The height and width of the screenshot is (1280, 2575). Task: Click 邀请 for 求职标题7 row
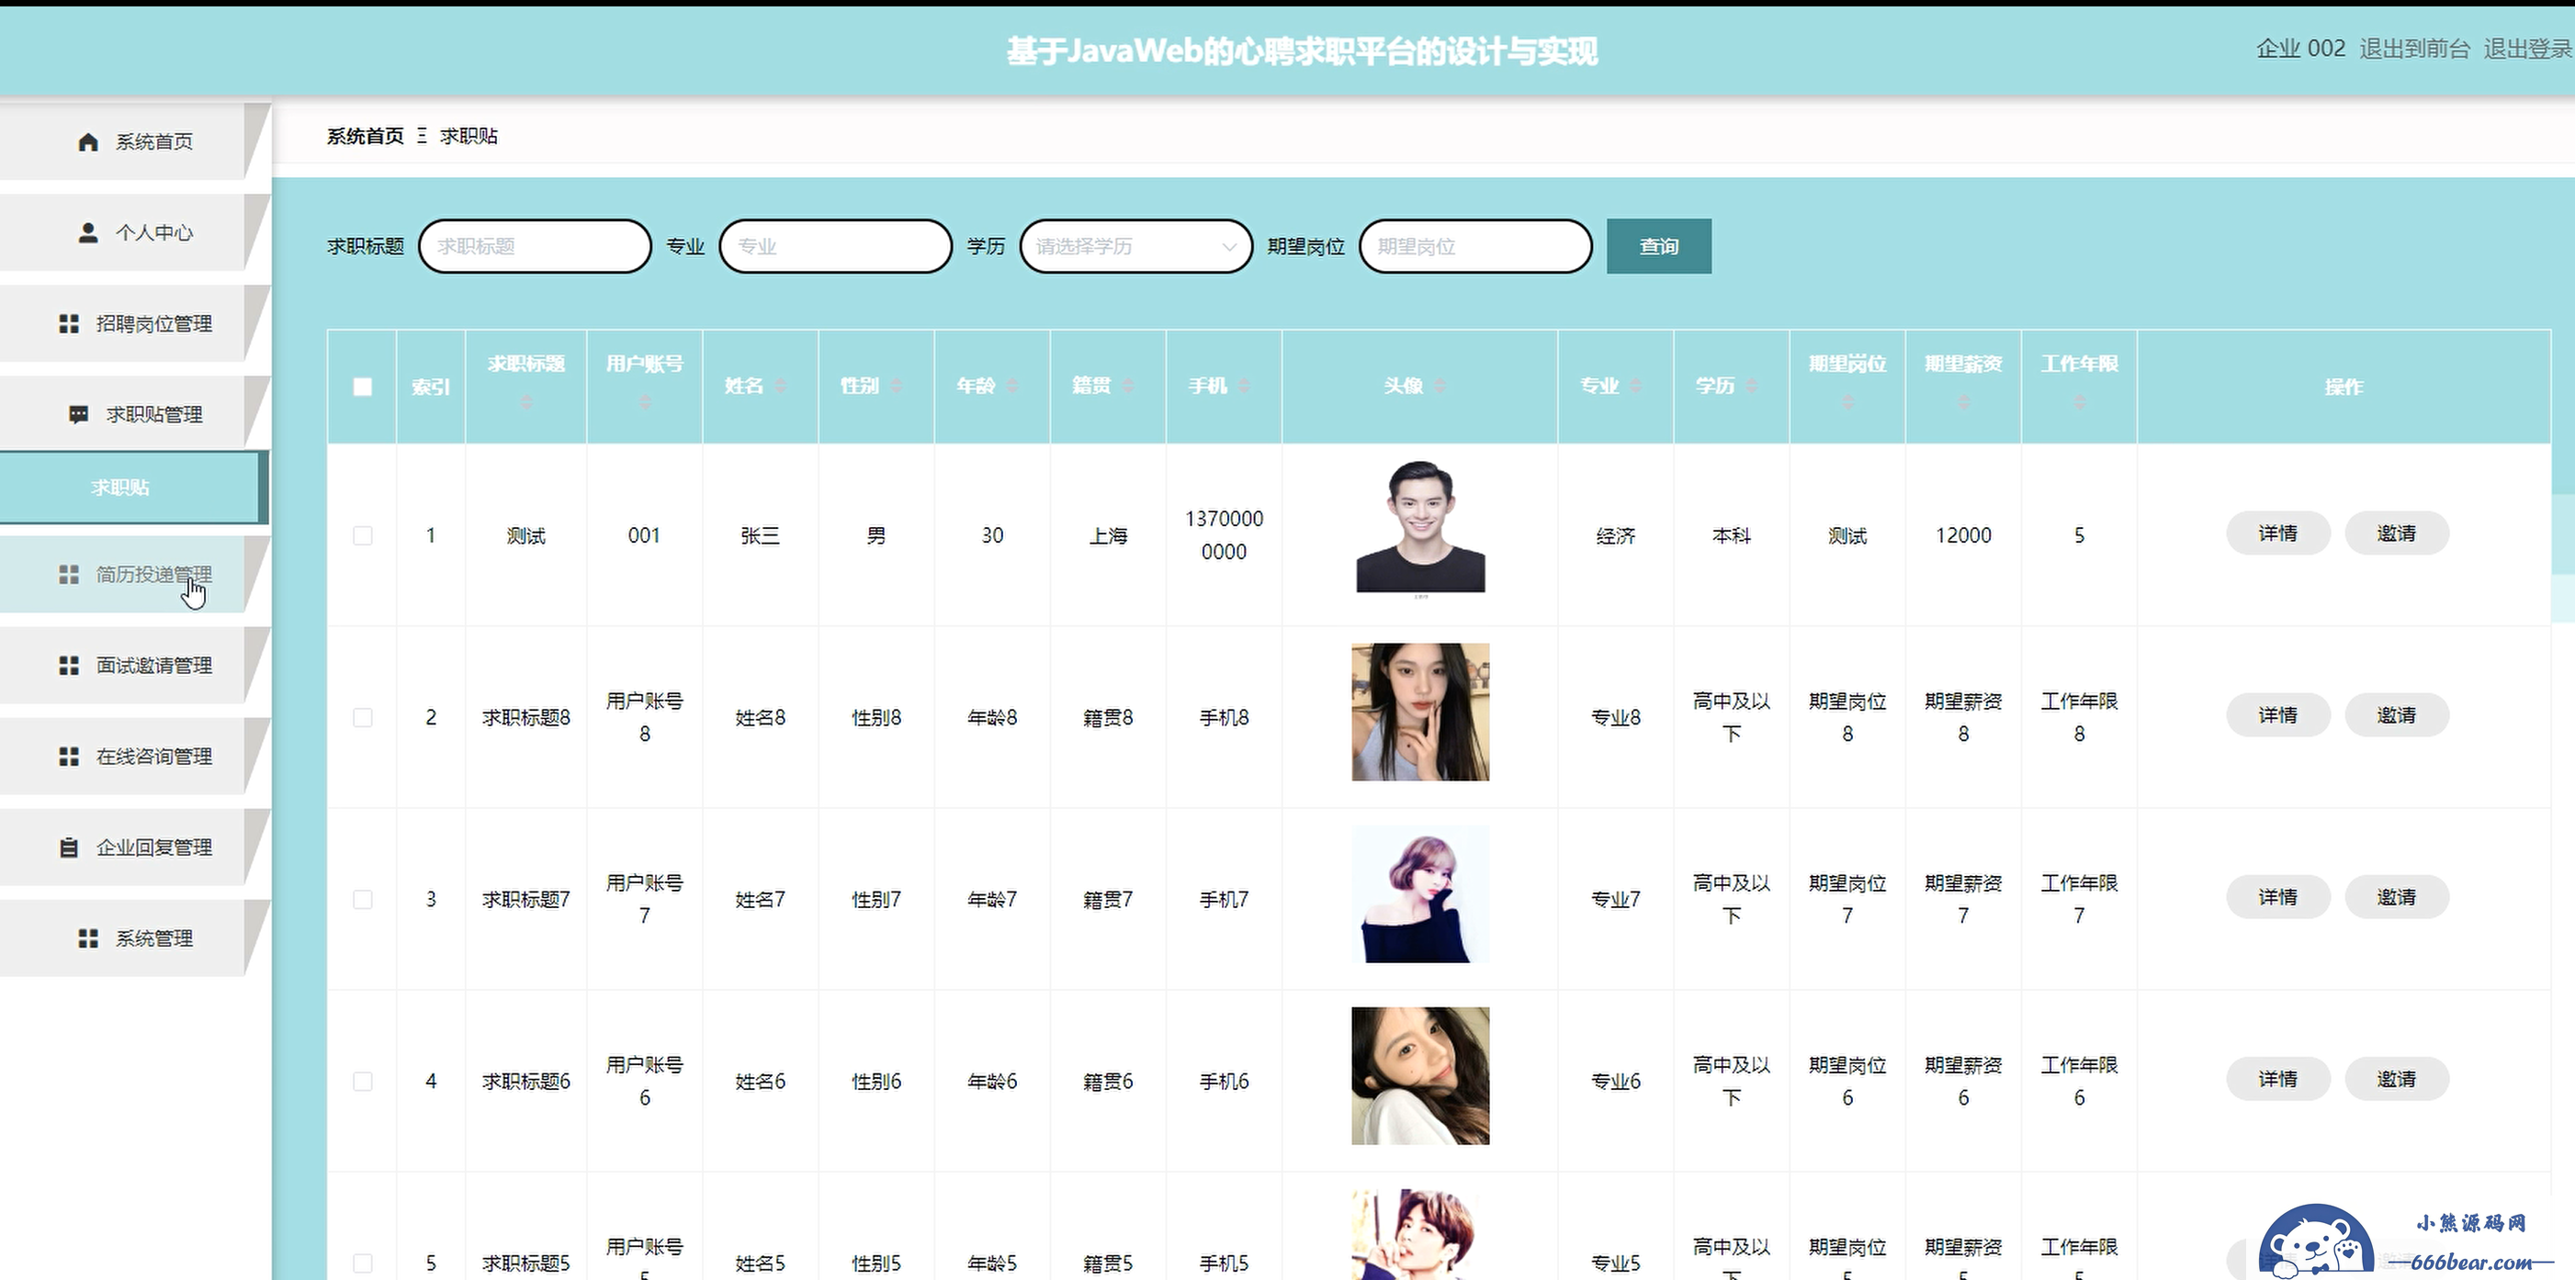pos(2397,897)
